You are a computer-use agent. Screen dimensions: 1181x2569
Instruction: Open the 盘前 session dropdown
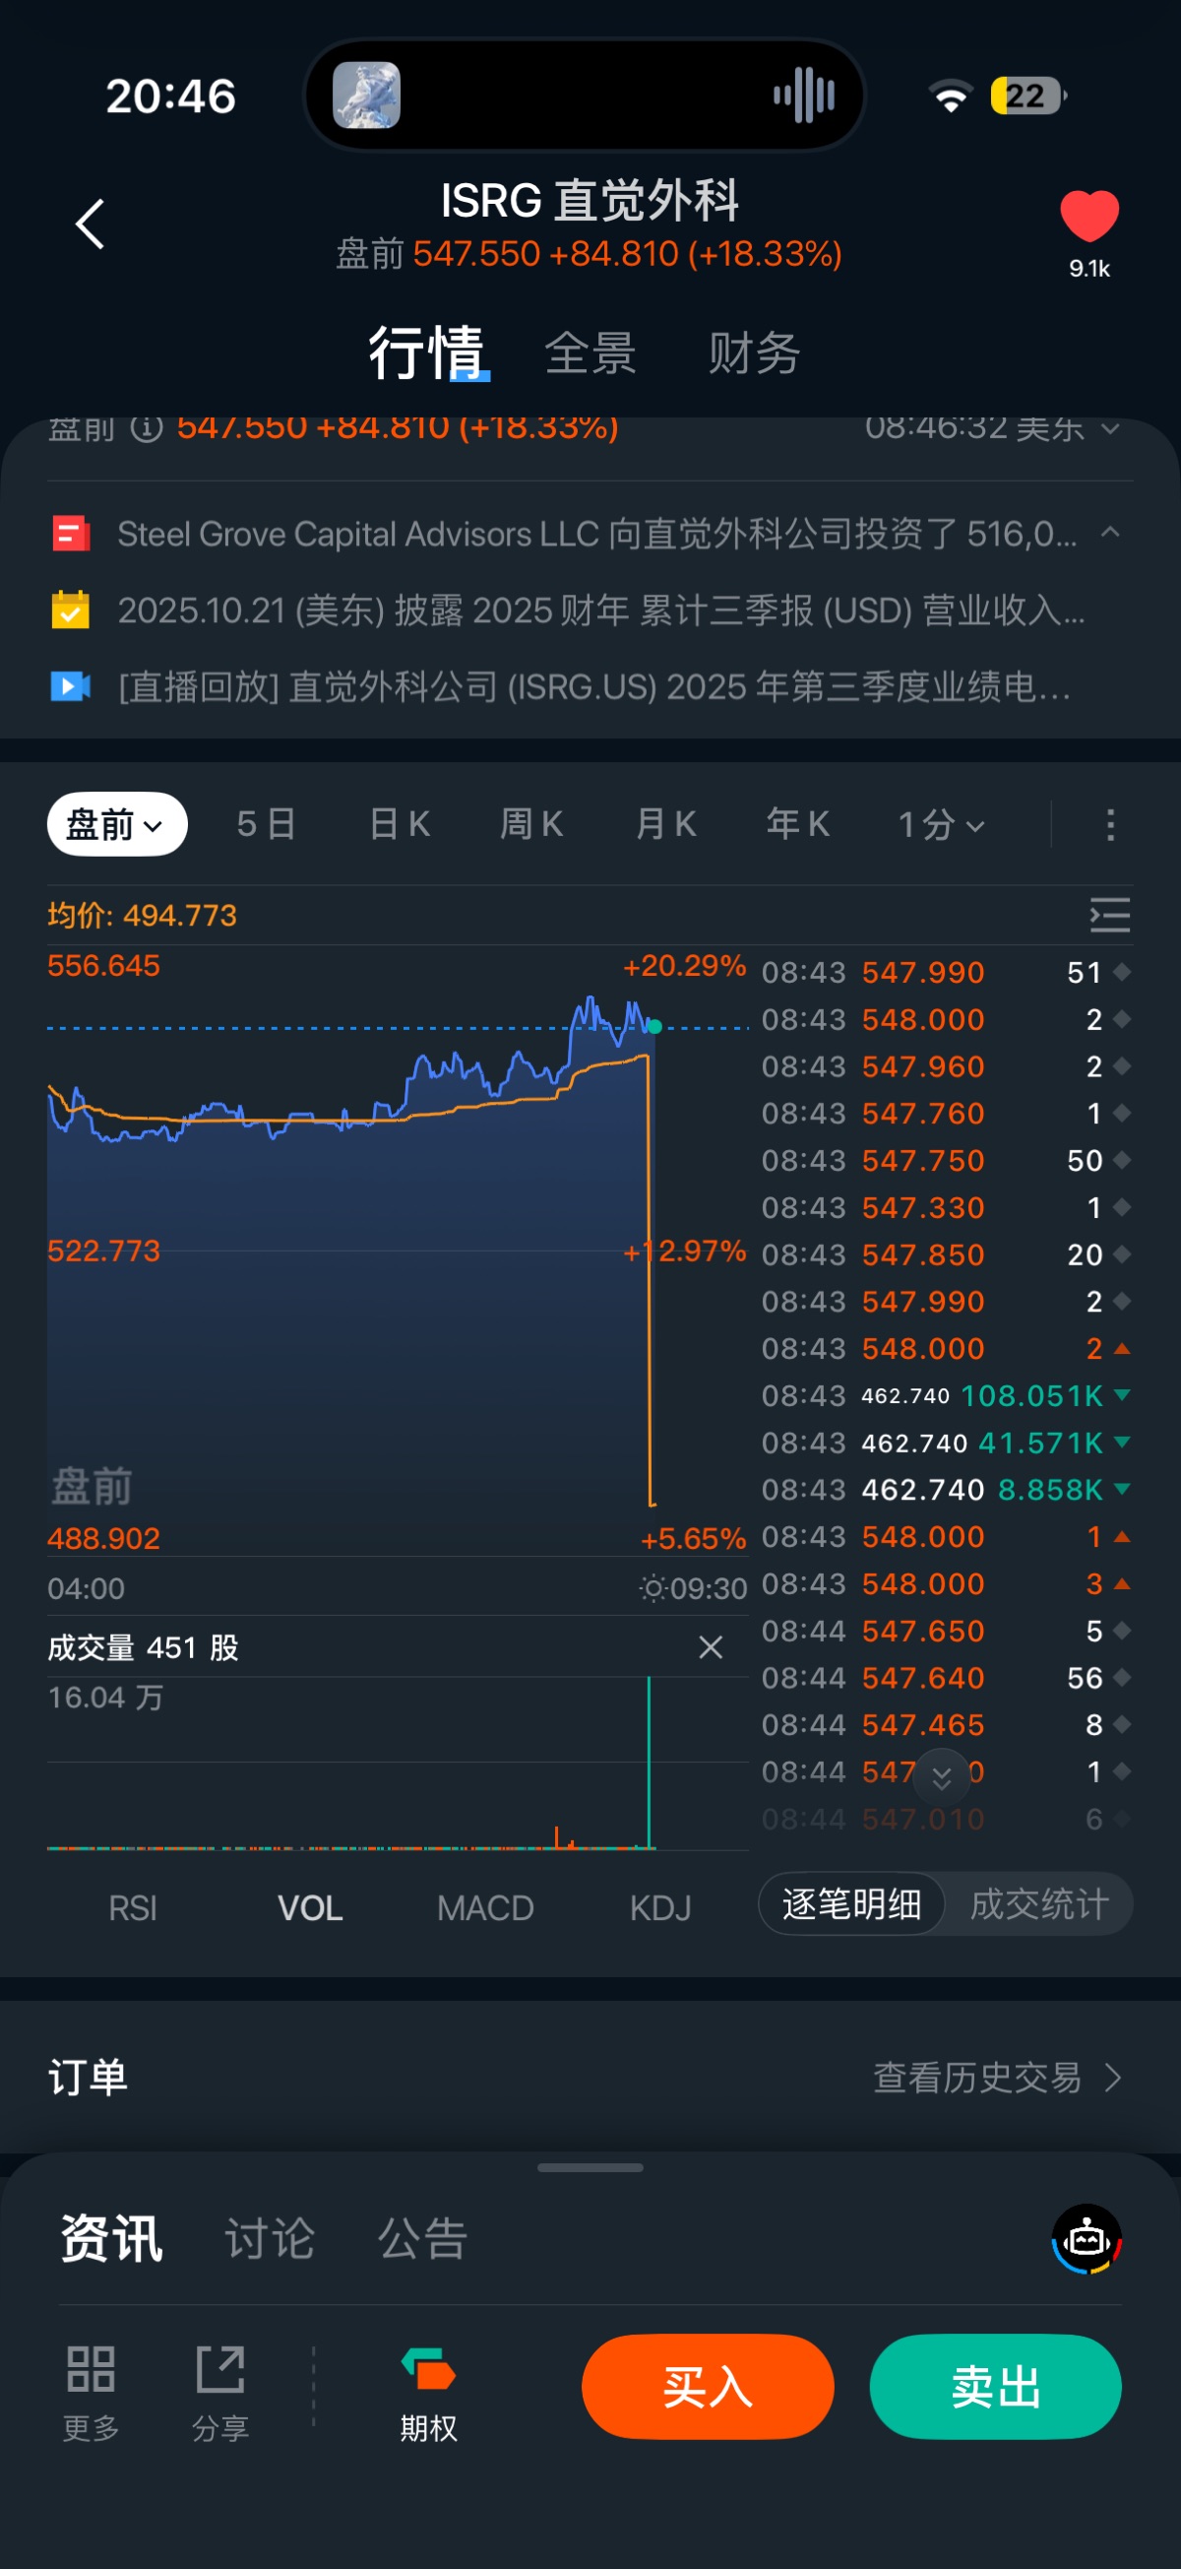pos(116,825)
